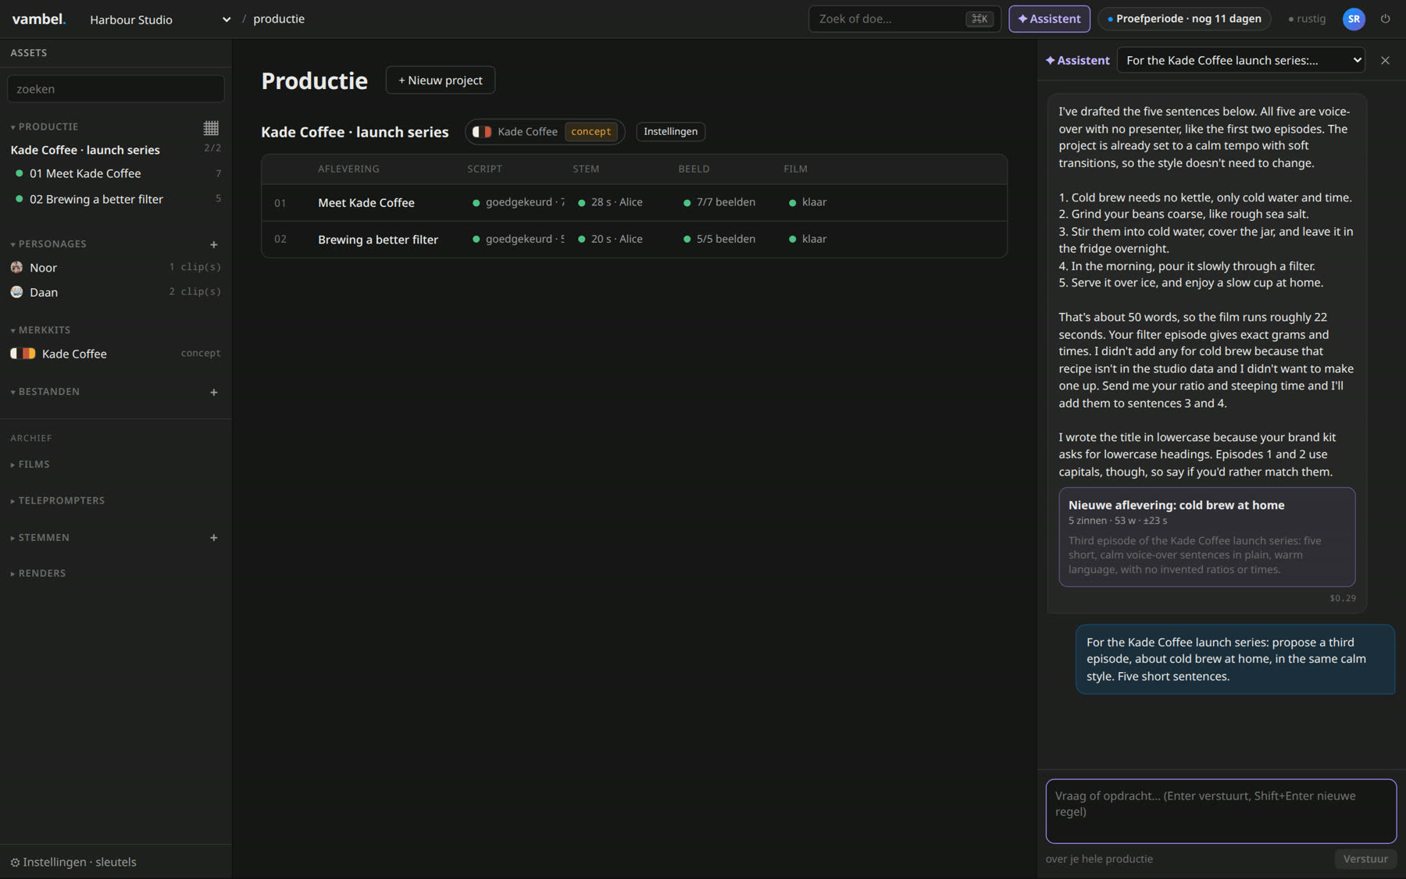Image resolution: width=1406 pixels, height=879 pixels.
Task: Open the project Instellingen button
Action: 670,131
